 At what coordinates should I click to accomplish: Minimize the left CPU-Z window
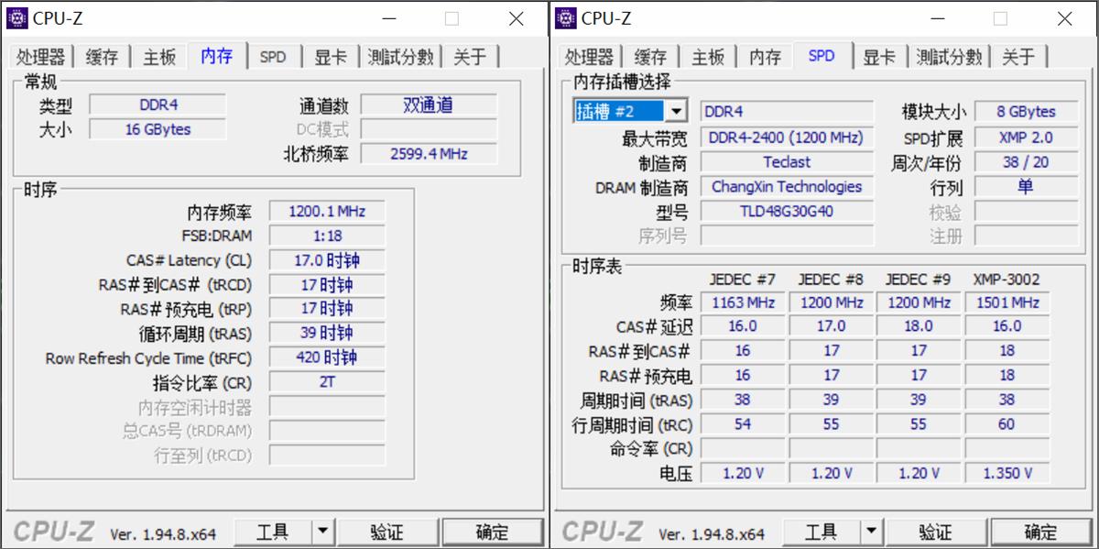[x=389, y=18]
